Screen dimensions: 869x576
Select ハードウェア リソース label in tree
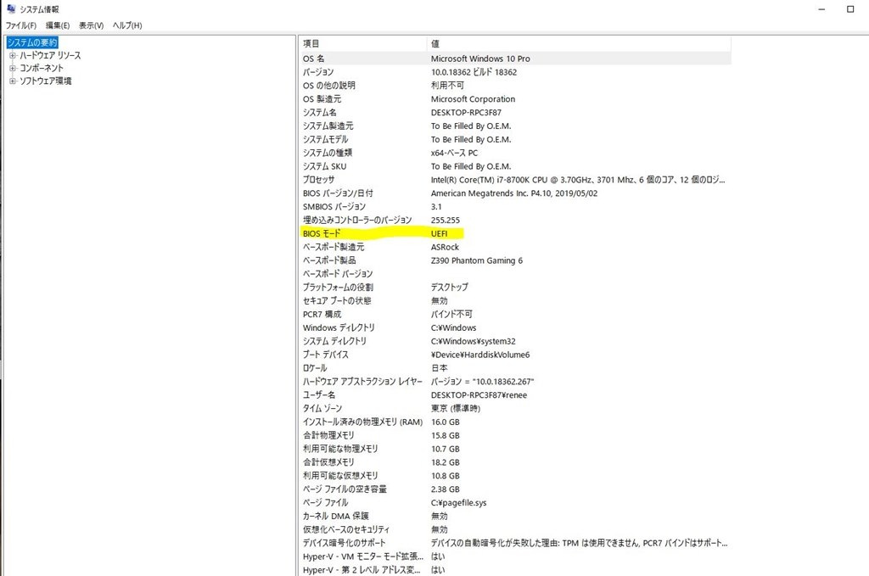(50, 55)
